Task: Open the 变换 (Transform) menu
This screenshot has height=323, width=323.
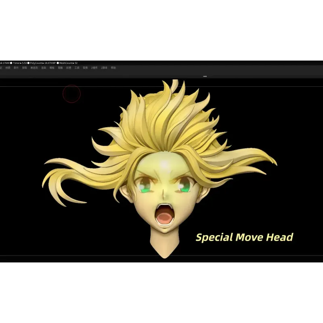Action: point(85,68)
